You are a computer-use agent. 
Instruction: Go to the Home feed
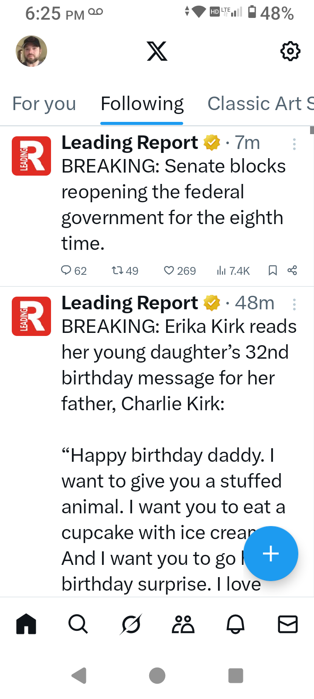[x=26, y=624]
